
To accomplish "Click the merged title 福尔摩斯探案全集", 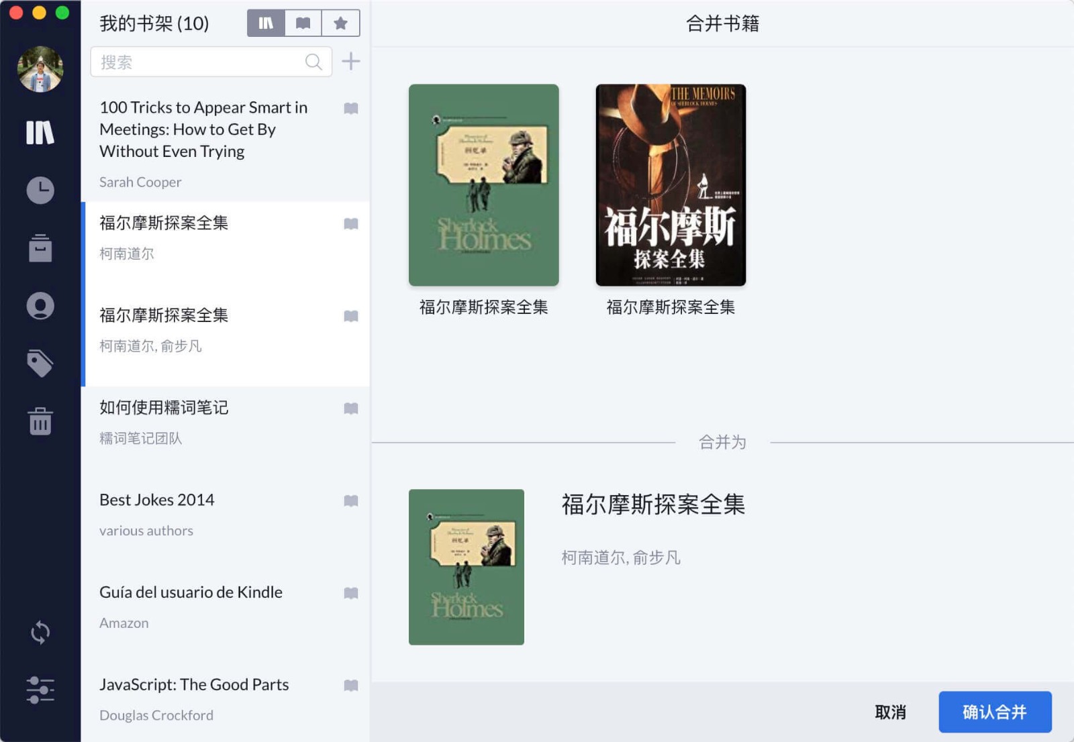I will click(x=653, y=505).
